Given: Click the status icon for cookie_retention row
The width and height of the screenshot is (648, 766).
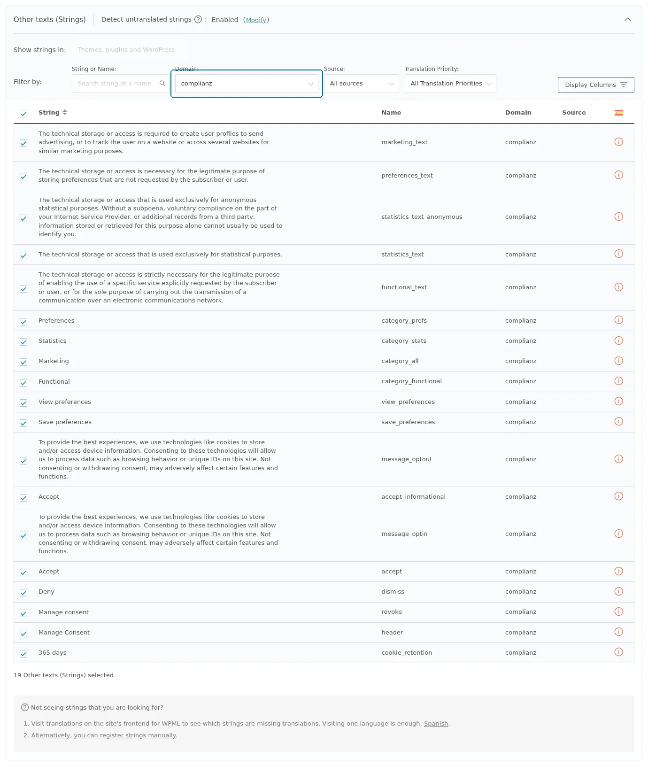Looking at the screenshot, I should (x=619, y=652).
